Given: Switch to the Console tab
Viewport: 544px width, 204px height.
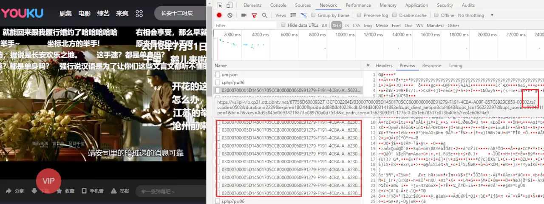Looking at the screenshot, I should [x=278, y=5].
